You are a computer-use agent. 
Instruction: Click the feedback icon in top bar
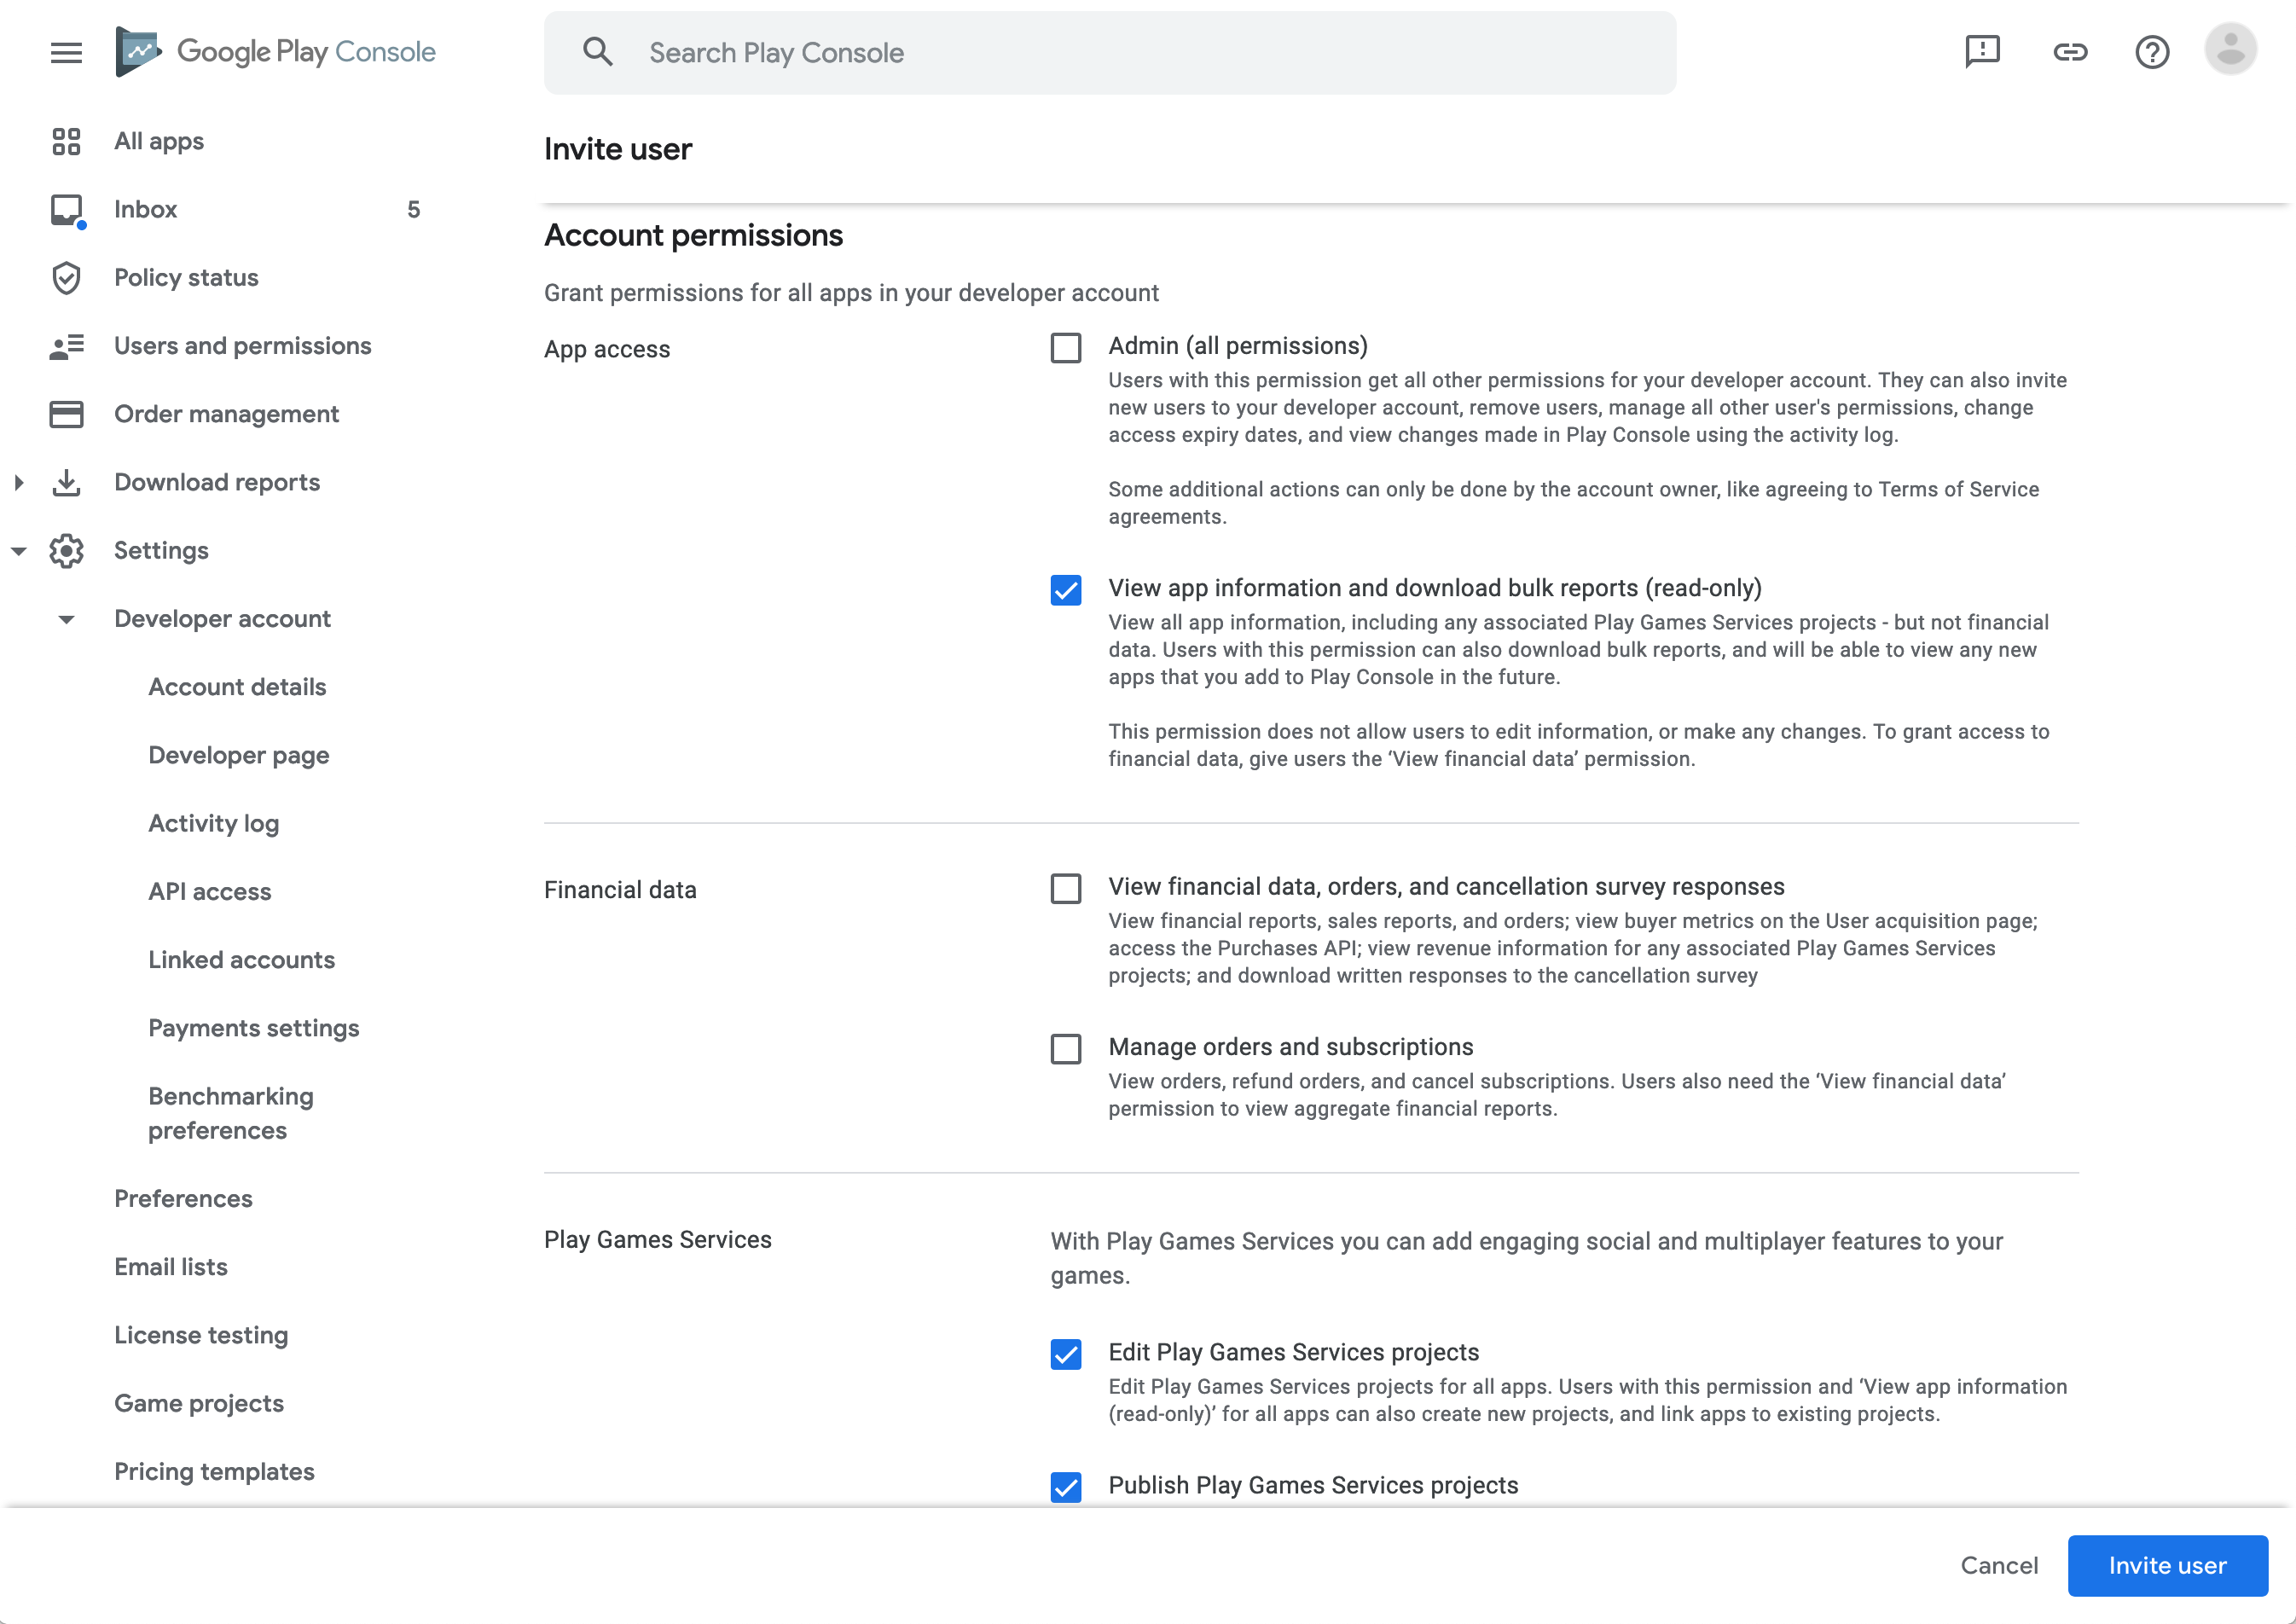click(x=1982, y=52)
